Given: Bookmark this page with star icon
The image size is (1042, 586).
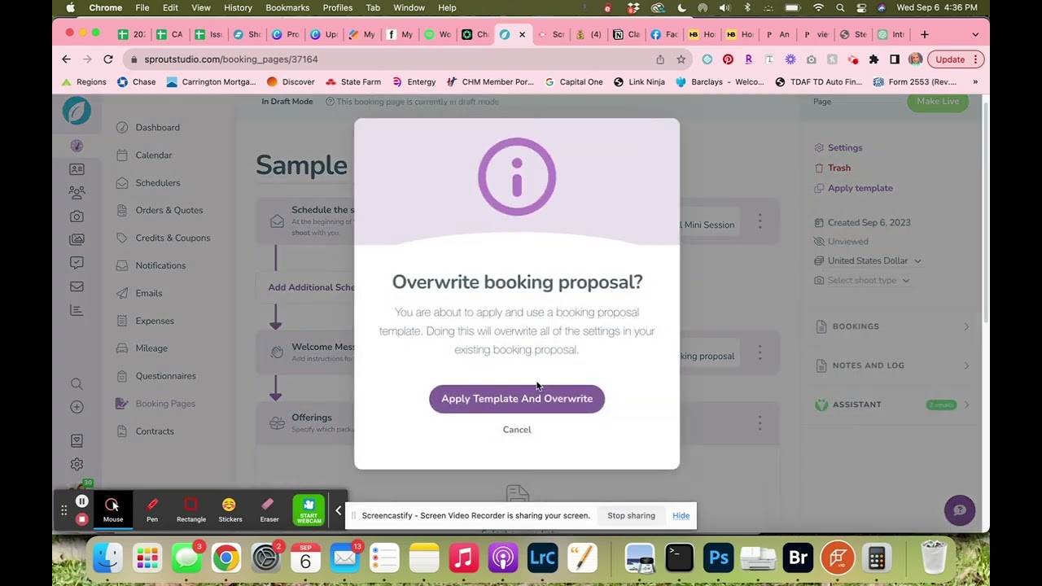Looking at the screenshot, I should coord(681,59).
